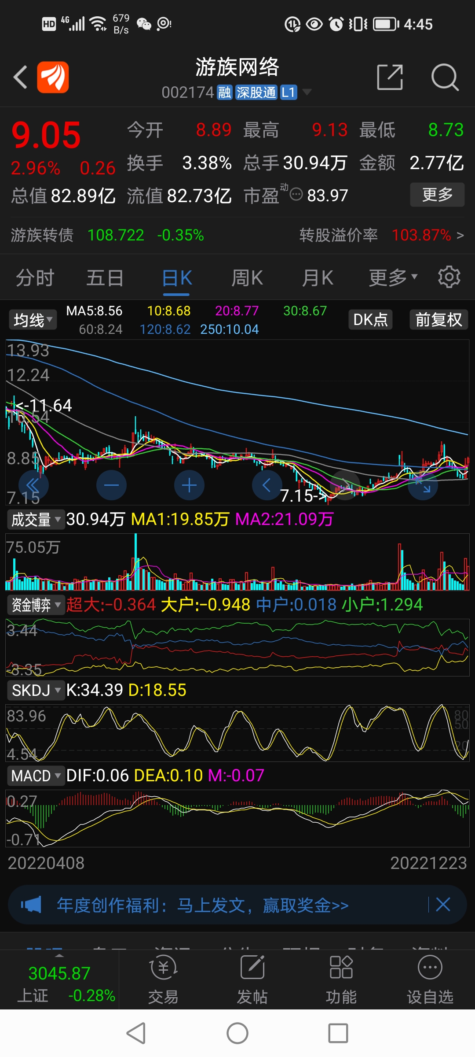The image size is (475, 1057).
Task: Tap the end date 20221223 label
Action: click(x=428, y=863)
